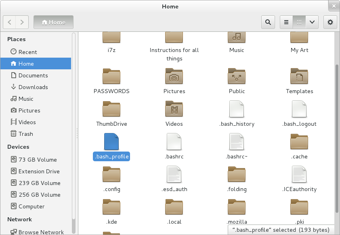Open the gear location options menu
Screen dimensions: 340x235
pos(330,22)
